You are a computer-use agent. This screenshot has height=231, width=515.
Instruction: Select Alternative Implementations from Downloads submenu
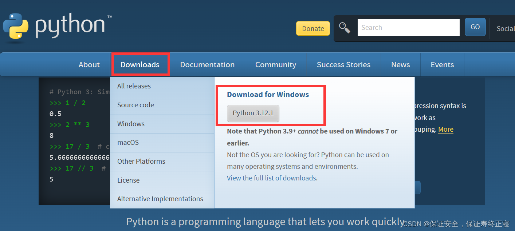click(162, 199)
